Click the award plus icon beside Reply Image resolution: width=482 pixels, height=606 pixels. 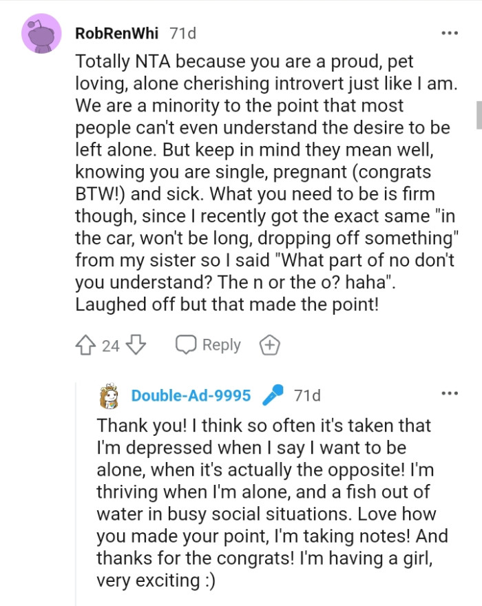click(269, 345)
